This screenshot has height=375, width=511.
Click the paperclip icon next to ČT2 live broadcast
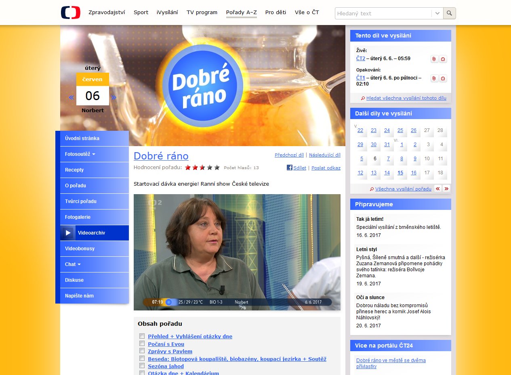(x=434, y=59)
